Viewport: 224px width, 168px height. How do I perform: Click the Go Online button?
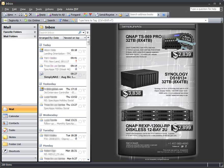click(x=32, y=20)
